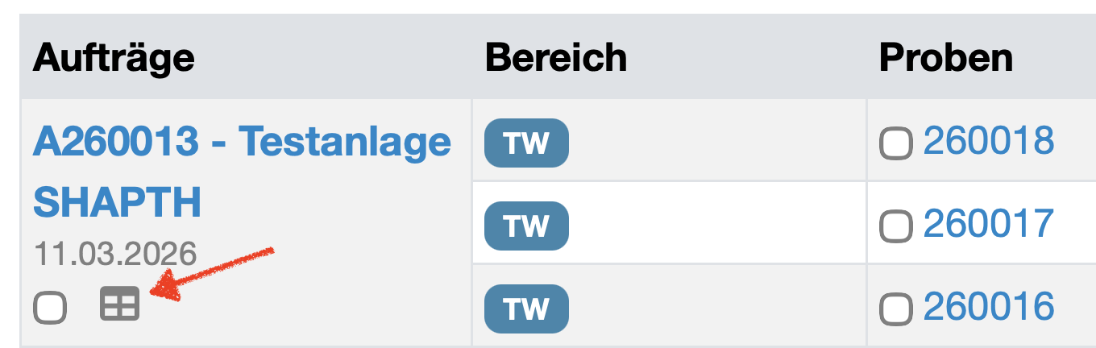Screen dimensions: 1096x348
Task: Sort by the Bereich column header
Action: [555, 58]
